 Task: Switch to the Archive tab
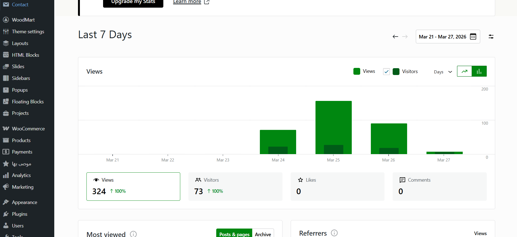[x=263, y=234]
